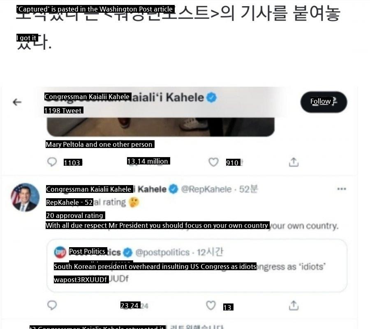The width and height of the screenshot is (370, 329).
Task: Open reply bubble with 1103 comments
Action: click(x=52, y=162)
